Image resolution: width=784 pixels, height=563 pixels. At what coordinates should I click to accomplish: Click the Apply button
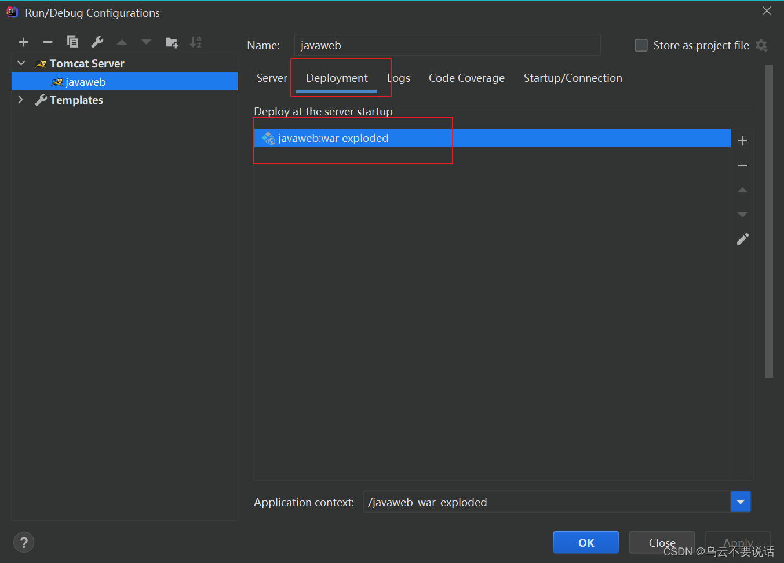[x=738, y=543]
